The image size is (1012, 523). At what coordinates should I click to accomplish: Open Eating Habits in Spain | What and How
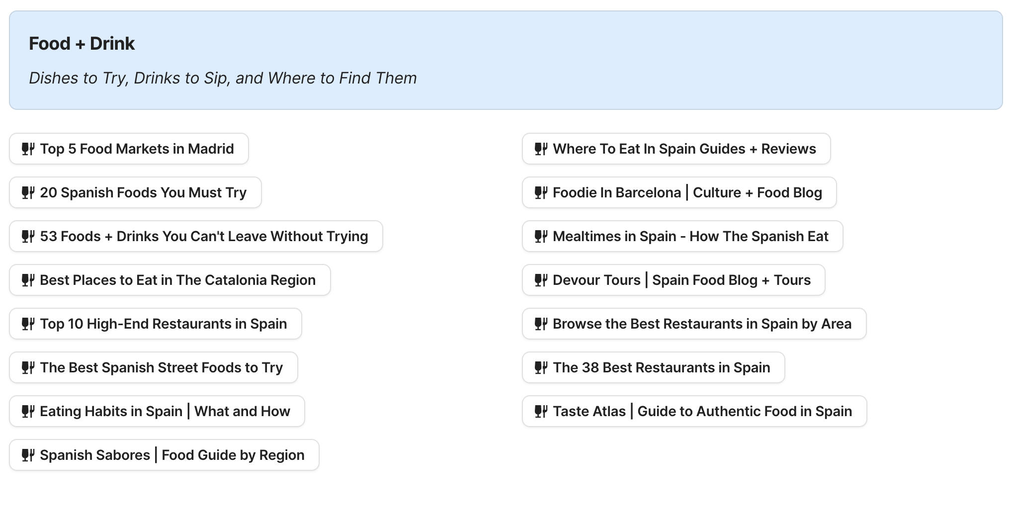click(157, 411)
